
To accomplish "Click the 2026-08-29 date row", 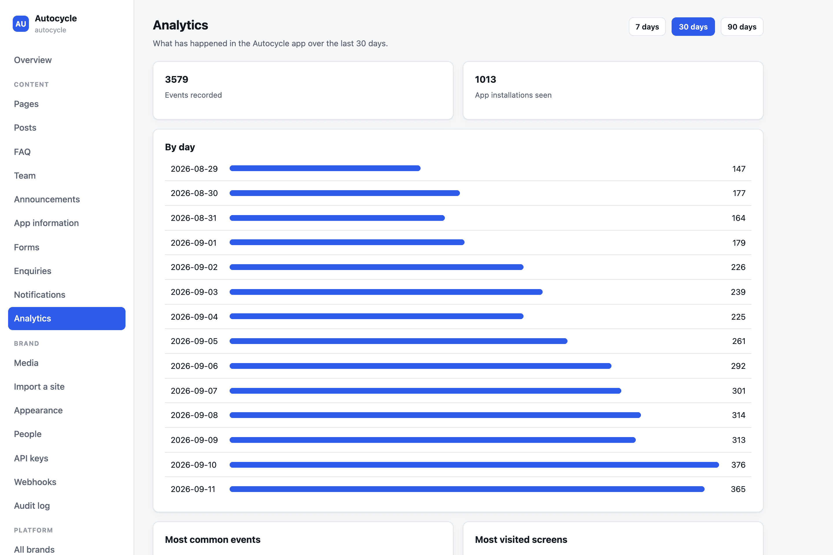I will point(458,169).
